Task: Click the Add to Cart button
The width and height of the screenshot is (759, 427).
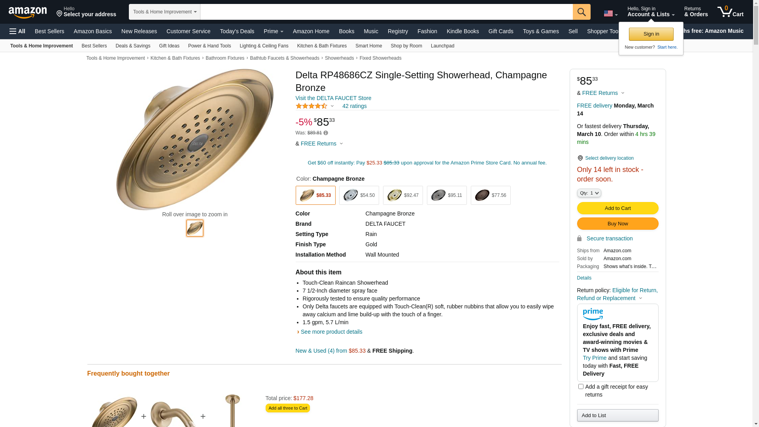Action: point(617,208)
